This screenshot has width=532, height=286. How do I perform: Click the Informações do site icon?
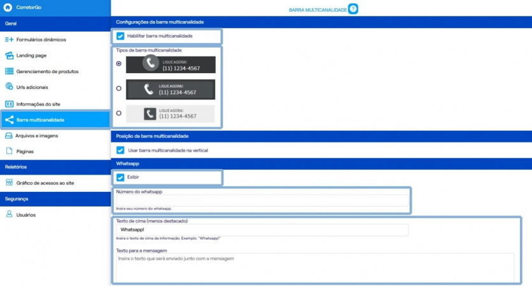(9, 104)
